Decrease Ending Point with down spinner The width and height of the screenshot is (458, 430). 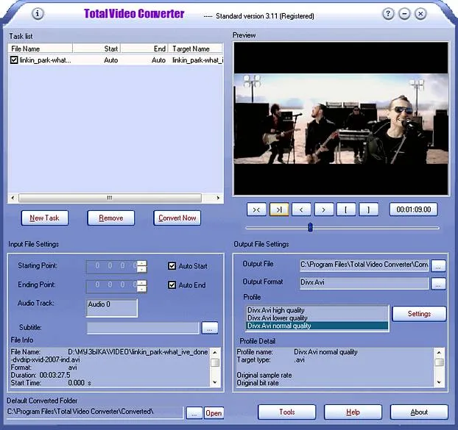[x=142, y=289]
